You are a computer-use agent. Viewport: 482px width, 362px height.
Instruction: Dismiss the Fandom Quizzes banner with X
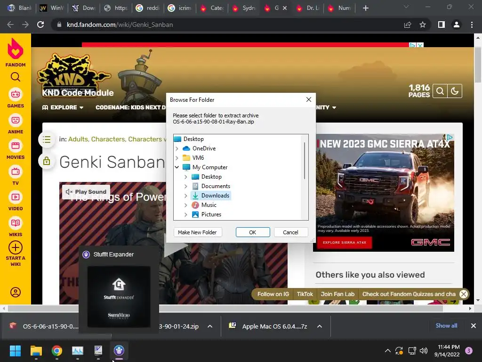tap(464, 294)
